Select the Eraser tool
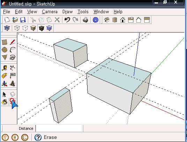The width and height of the screenshot is (187, 142). coord(12,102)
